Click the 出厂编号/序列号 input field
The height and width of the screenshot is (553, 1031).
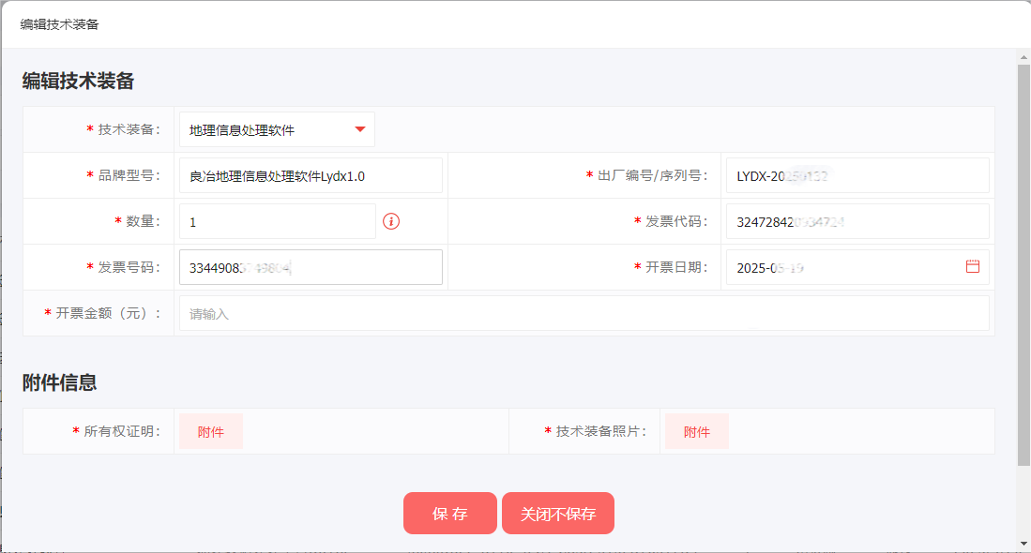(x=857, y=175)
